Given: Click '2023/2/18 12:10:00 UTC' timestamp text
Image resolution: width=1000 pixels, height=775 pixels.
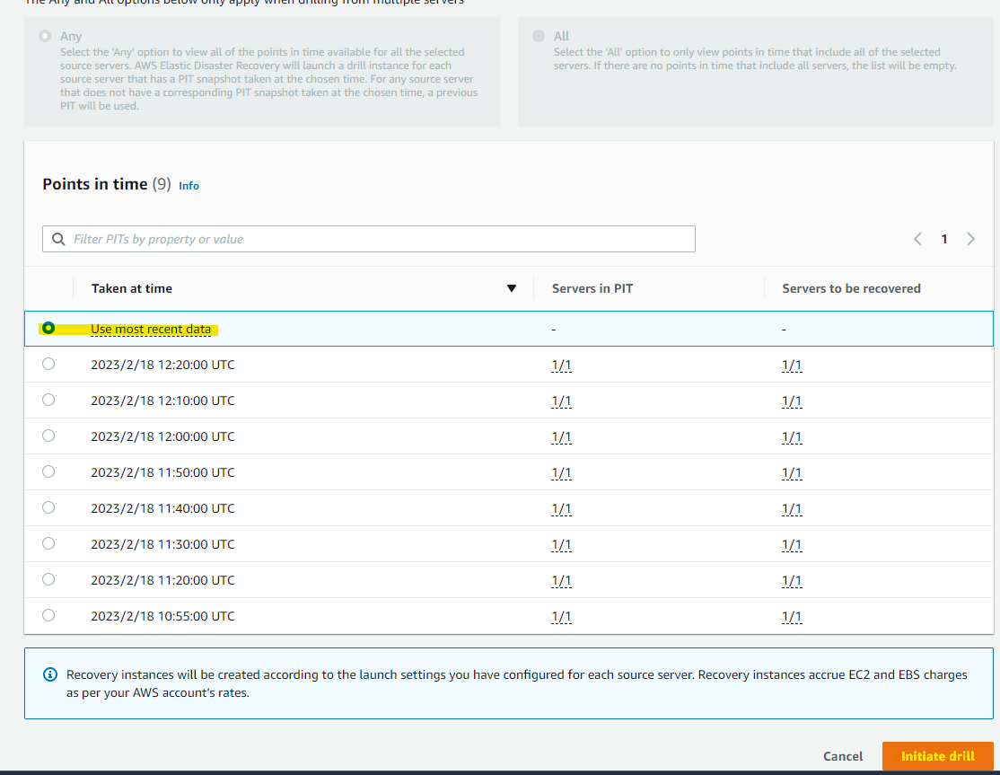Looking at the screenshot, I should coord(162,401).
